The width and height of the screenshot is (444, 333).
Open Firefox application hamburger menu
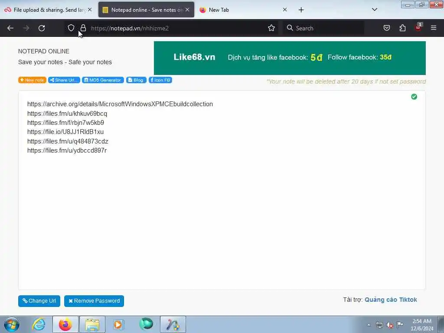[x=434, y=28]
